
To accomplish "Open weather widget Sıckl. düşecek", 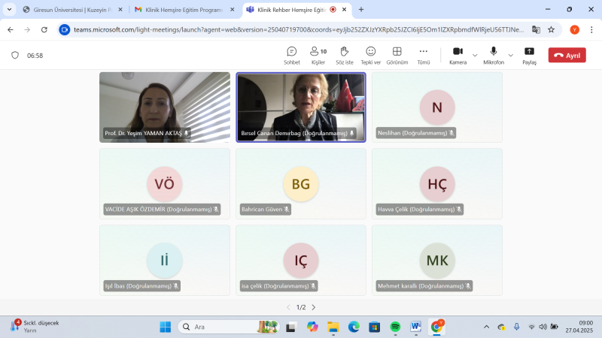I will [35, 327].
